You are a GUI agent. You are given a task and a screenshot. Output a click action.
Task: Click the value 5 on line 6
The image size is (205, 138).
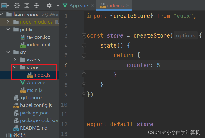pyautogui.click(x=158, y=65)
